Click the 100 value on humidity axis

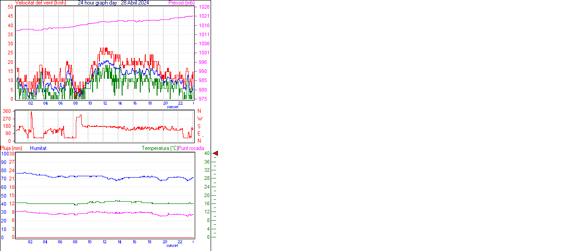4,154
